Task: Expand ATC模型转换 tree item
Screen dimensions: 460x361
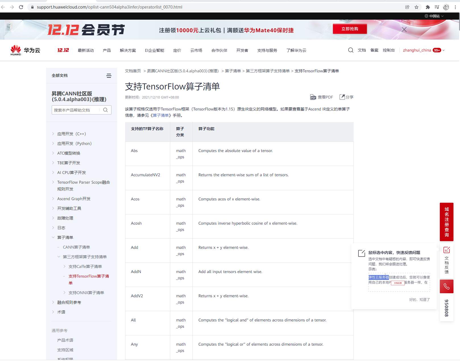Action: [x=53, y=153]
